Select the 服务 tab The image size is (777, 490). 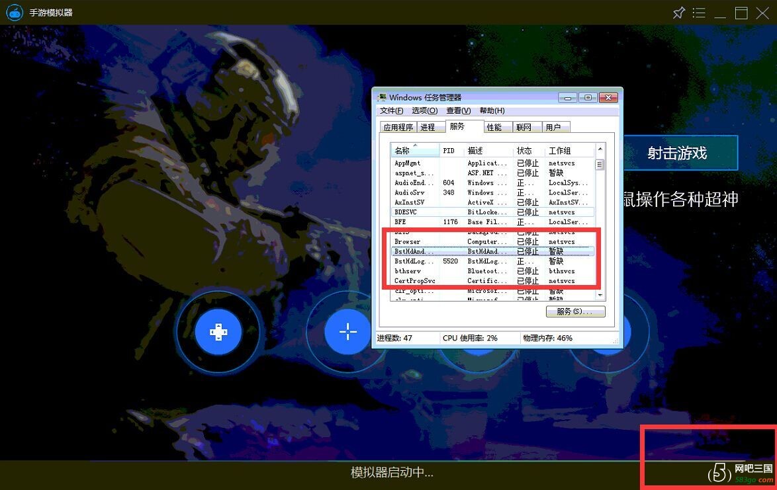click(x=464, y=126)
